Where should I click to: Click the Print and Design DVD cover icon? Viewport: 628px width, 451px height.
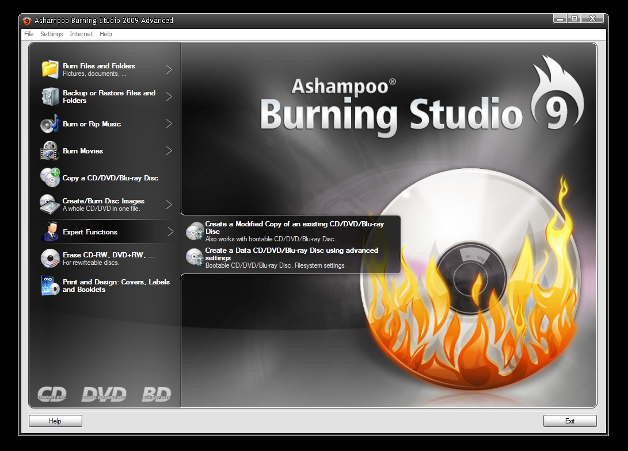(50, 286)
